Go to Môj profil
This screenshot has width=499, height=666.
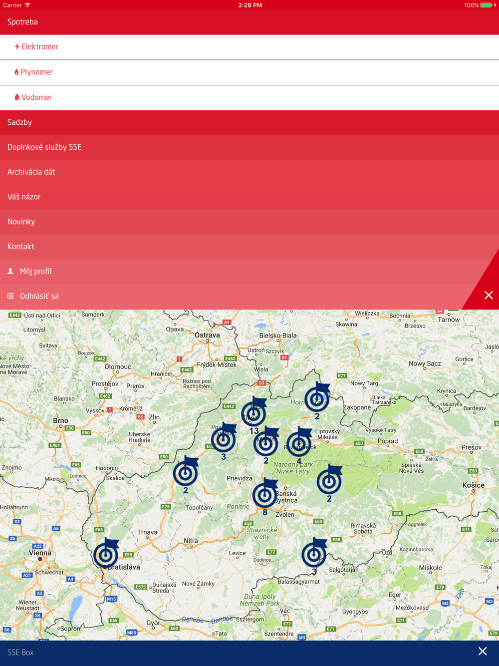point(35,272)
